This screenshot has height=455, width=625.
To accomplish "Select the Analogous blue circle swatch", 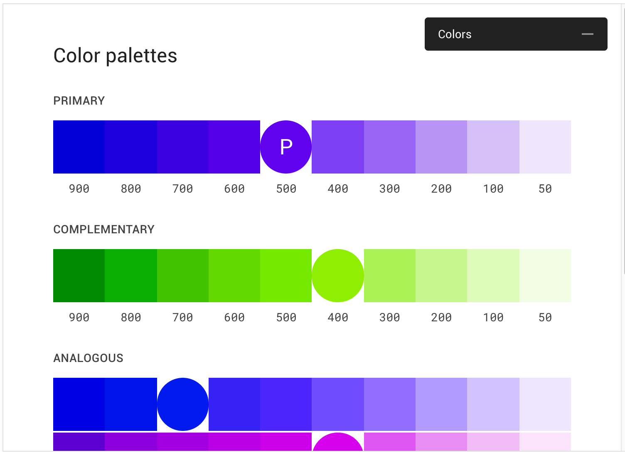I will point(183,404).
